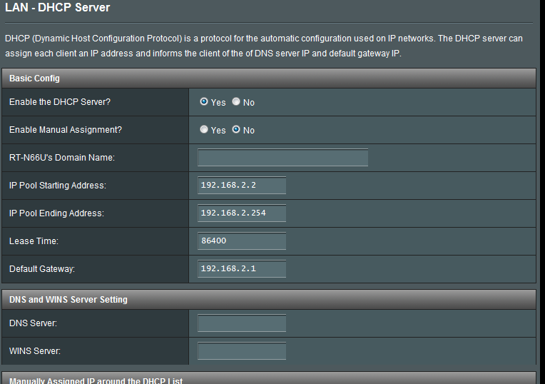The width and height of the screenshot is (545, 384).
Task: Click the IP Pool Ending Address text box
Action: [242, 213]
